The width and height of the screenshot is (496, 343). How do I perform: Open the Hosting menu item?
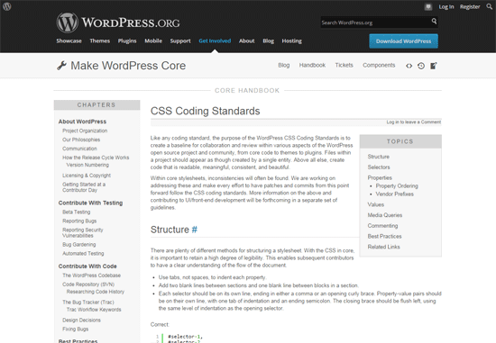pyautogui.click(x=291, y=41)
